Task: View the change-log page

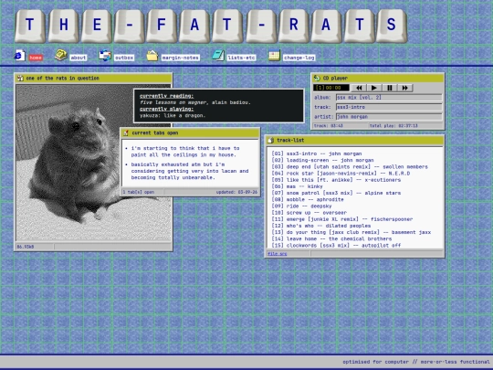Action: pyautogui.click(x=299, y=58)
